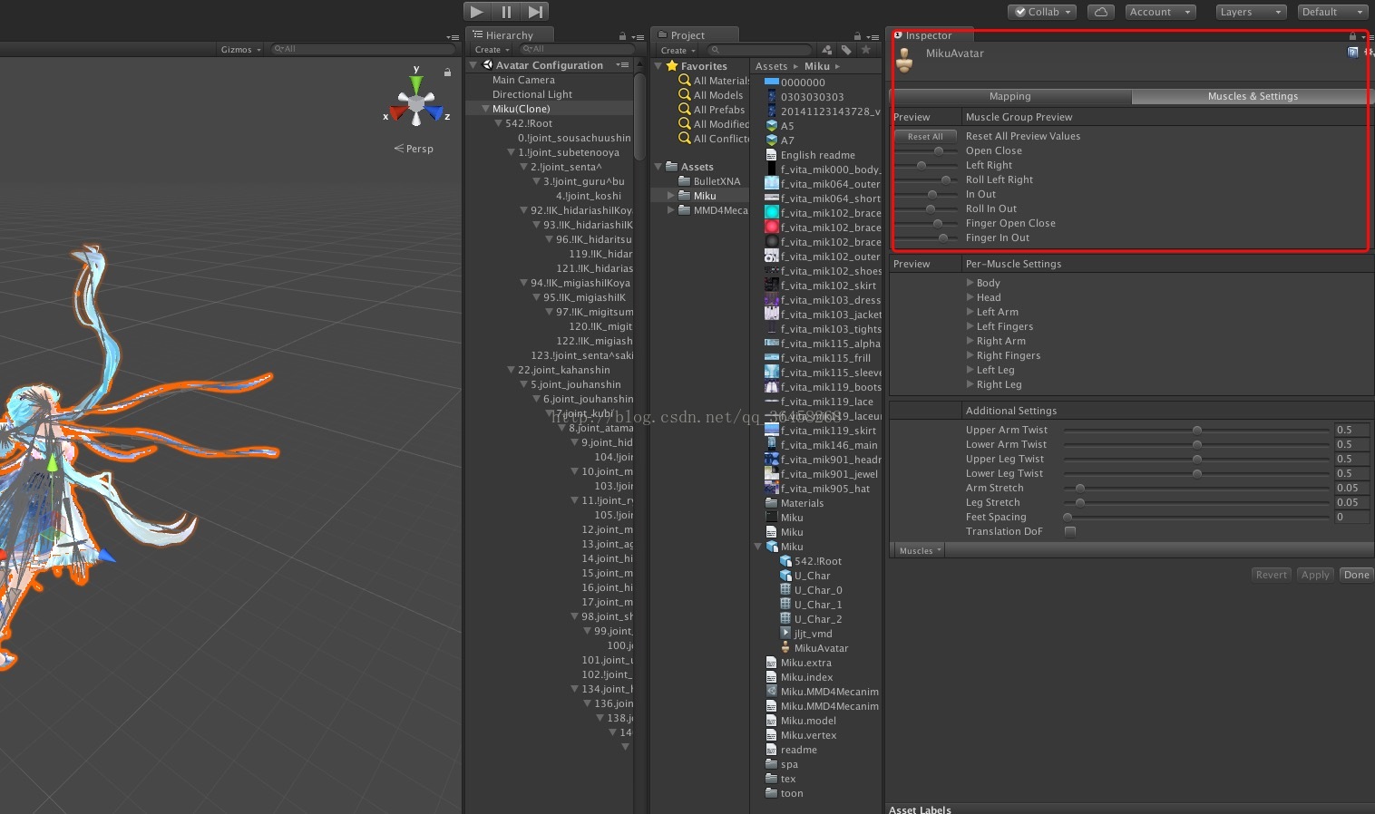
Task: Open the Collab dropdown
Action: (x=1042, y=12)
